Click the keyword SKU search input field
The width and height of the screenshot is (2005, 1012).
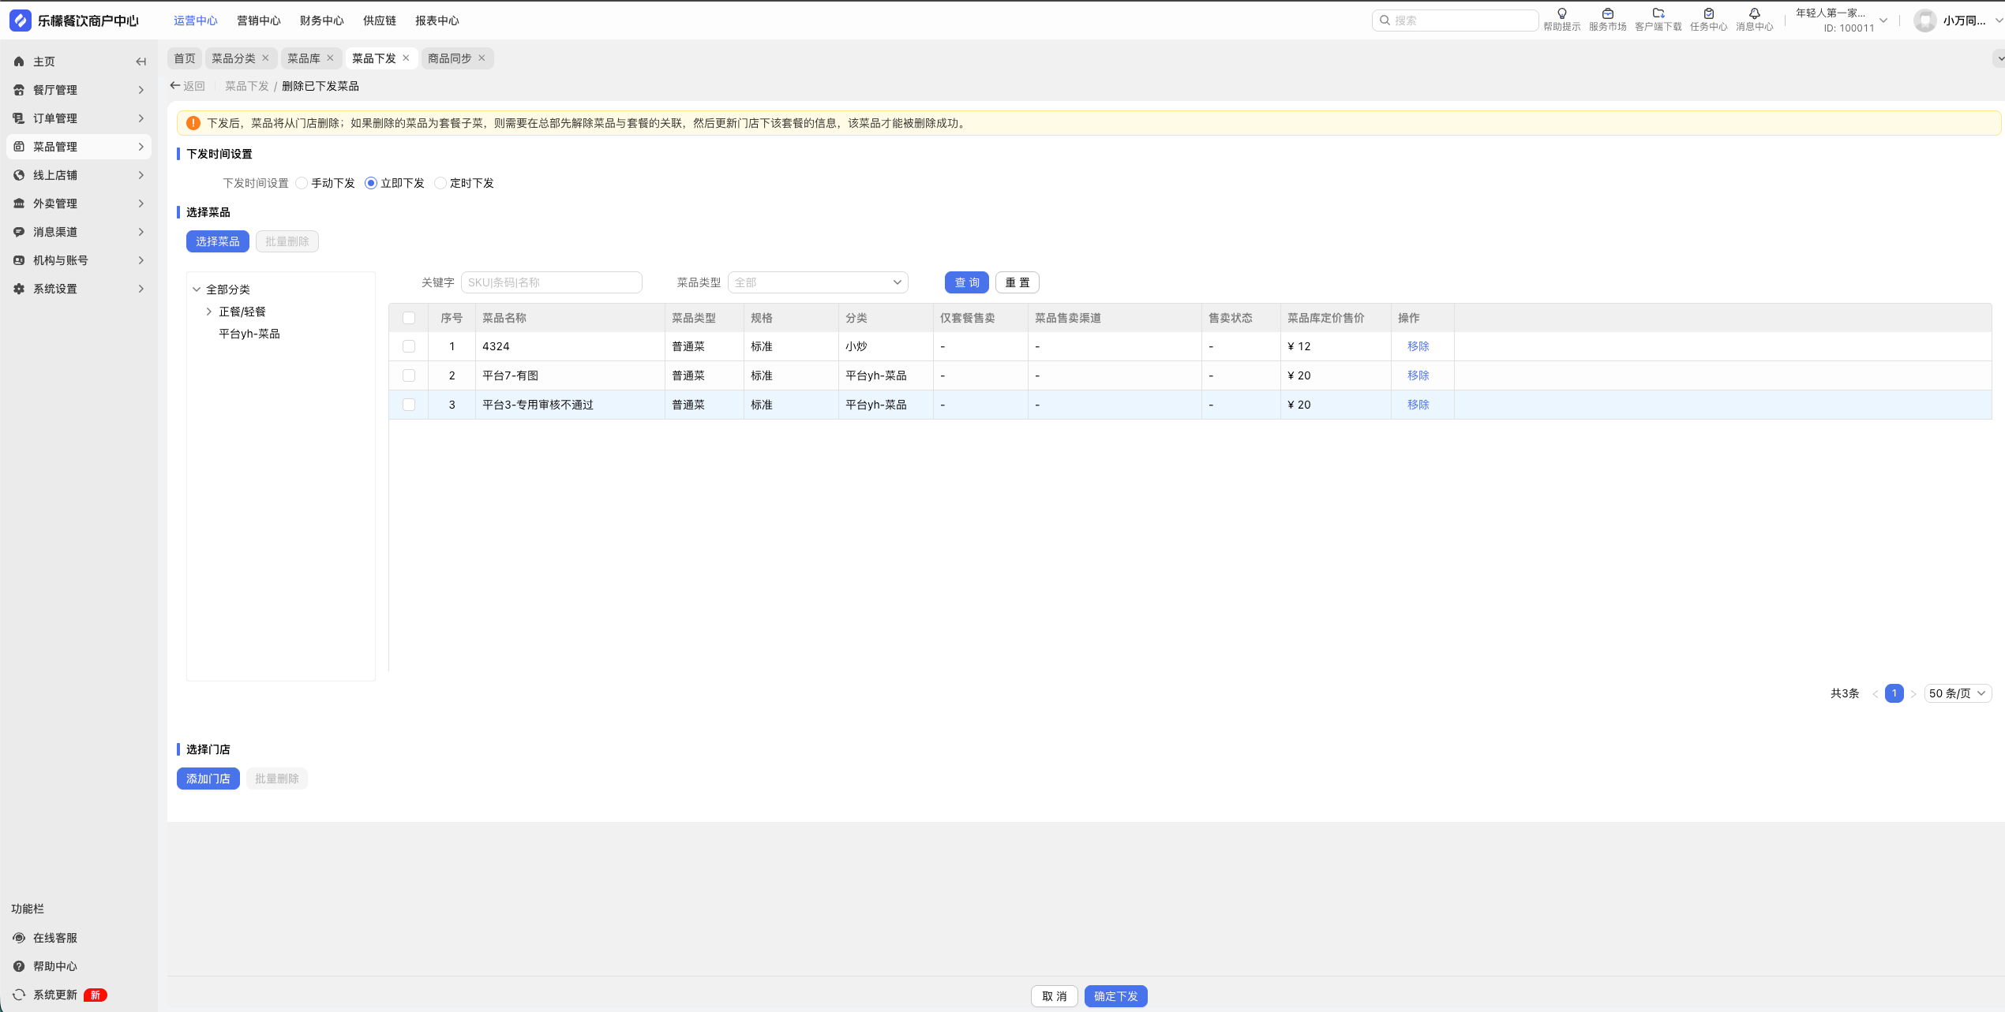pyautogui.click(x=551, y=282)
